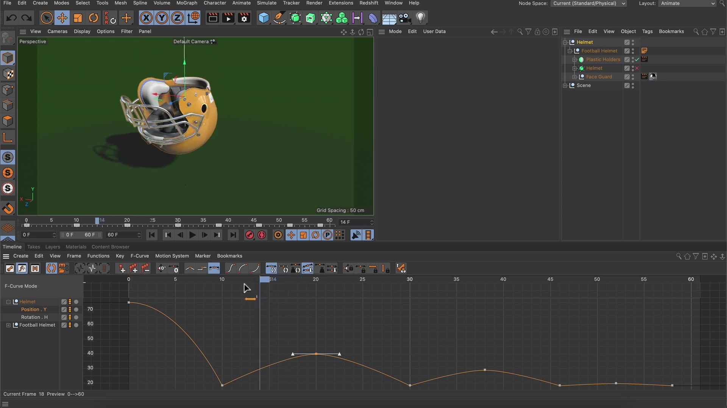Switch the timeline to Dope Sheet mode icon
Viewport: 727px width, 408px height.
[10, 268]
